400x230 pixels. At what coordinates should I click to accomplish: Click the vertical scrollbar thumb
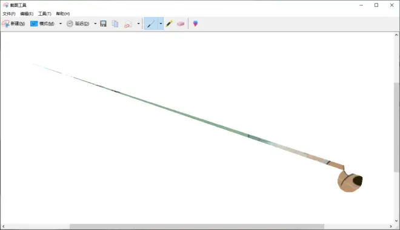pyautogui.click(x=396, y=127)
